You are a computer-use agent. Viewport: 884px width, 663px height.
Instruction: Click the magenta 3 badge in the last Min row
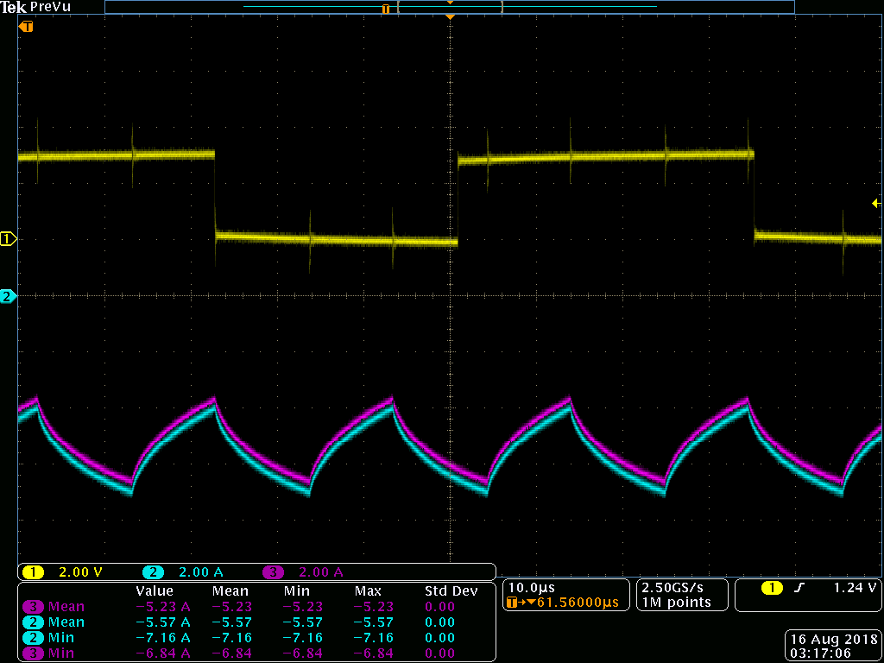34,654
